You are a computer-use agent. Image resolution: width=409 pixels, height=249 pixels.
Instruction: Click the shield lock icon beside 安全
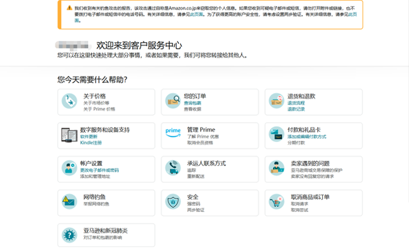[x=173, y=202]
